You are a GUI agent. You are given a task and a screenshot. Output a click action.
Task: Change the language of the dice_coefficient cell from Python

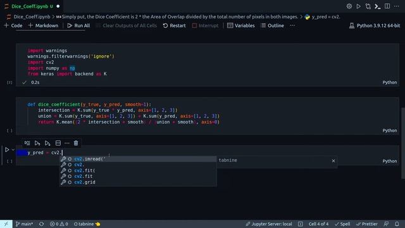pos(390,130)
